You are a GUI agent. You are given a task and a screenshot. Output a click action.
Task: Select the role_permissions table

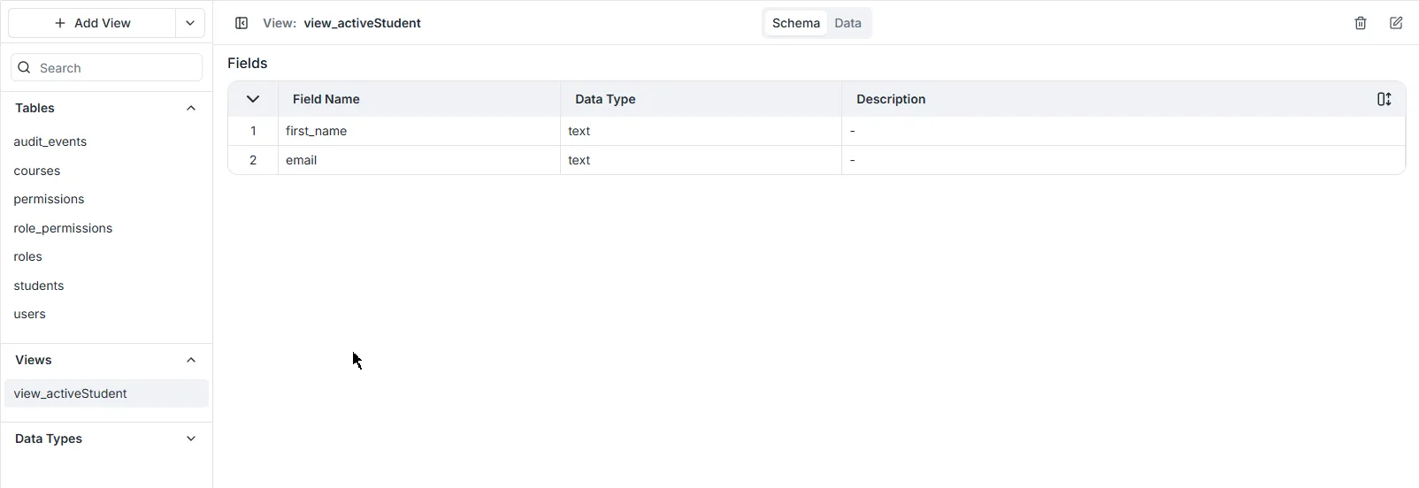[x=63, y=228]
